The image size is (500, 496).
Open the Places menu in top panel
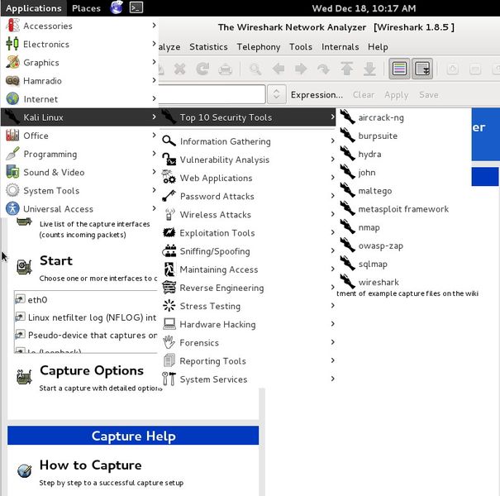(86, 8)
